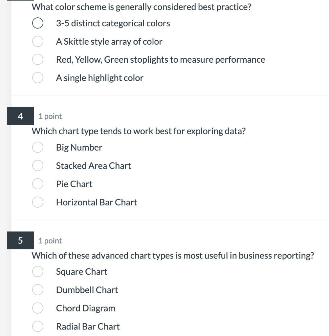Screen dimensions: 329x336
Task: Select "Pie Chart" as your answer
Action: (37, 184)
